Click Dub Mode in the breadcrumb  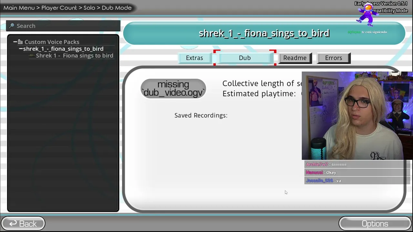(117, 8)
